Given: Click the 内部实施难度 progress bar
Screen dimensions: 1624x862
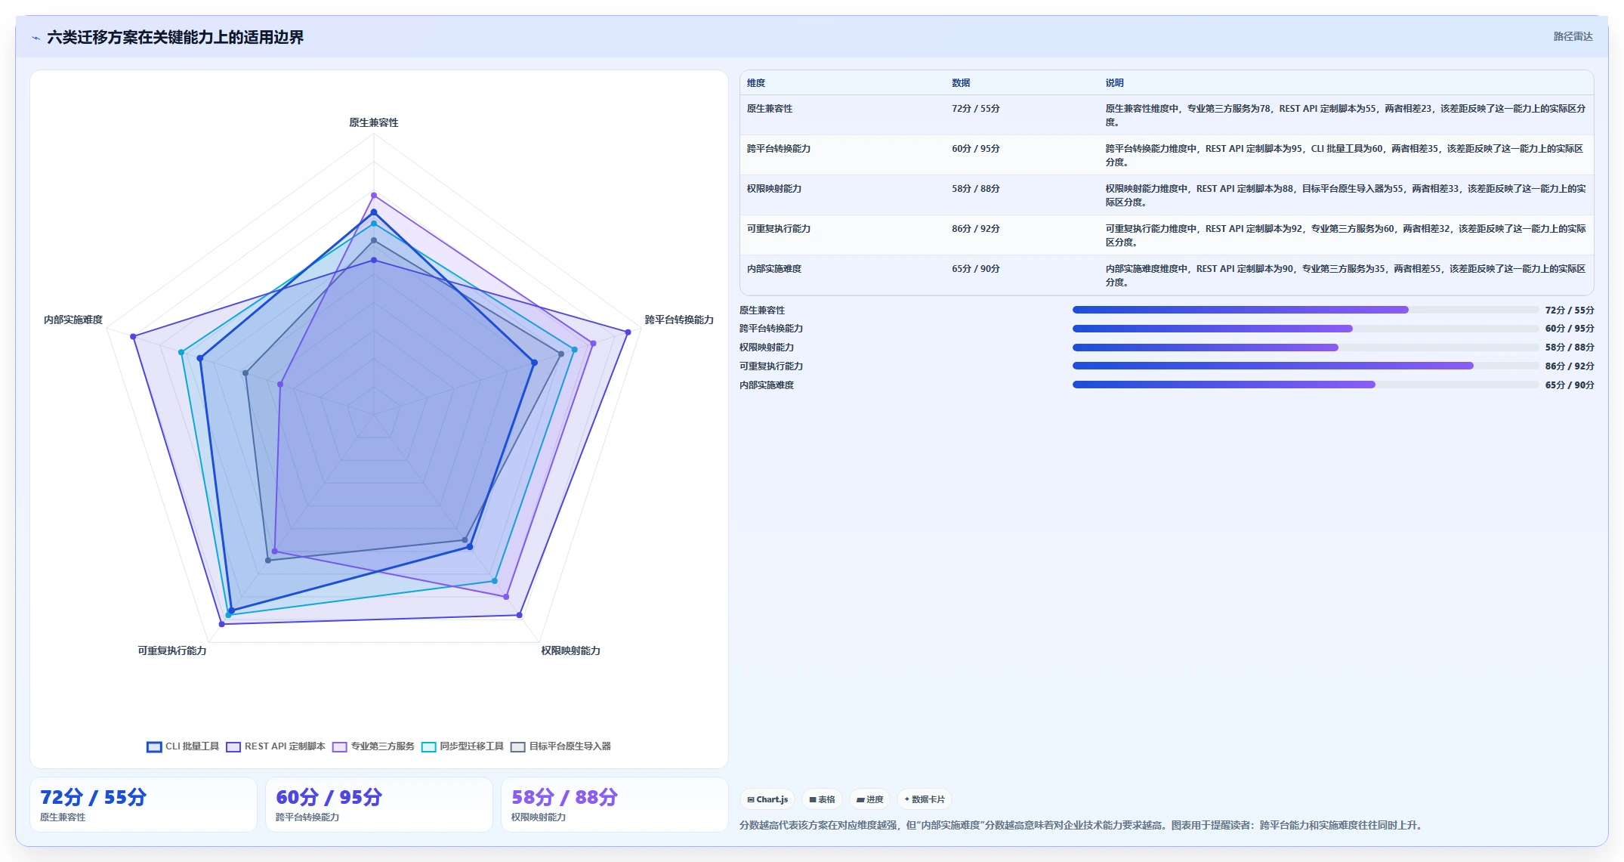Looking at the screenshot, I should click(x=1305, y=385).
